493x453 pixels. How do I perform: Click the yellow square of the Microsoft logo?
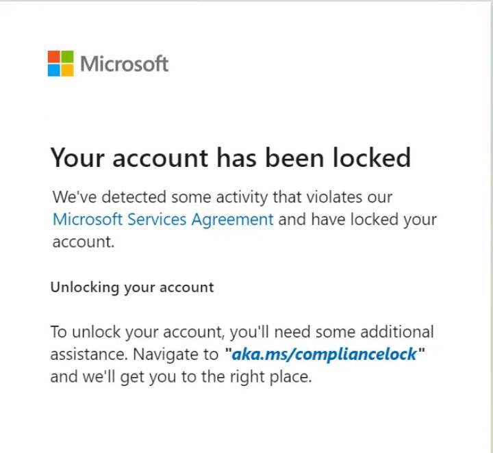coord(68,70)
